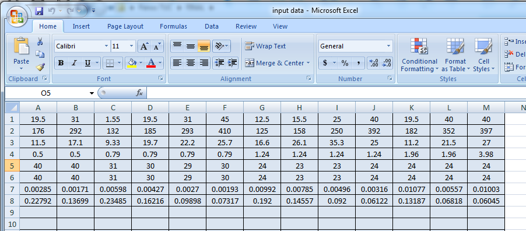The image size is (526, 231).
Task: Decrease font size with Shrink Font
Action: tap(157, 46)
